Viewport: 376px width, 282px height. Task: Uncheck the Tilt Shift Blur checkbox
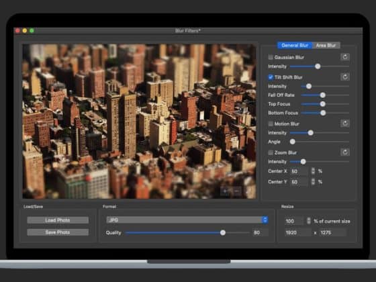click(271, 77)
